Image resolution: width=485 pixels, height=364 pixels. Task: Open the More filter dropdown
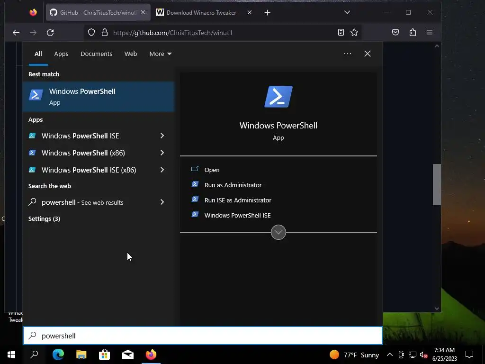[x=160, y=54]
